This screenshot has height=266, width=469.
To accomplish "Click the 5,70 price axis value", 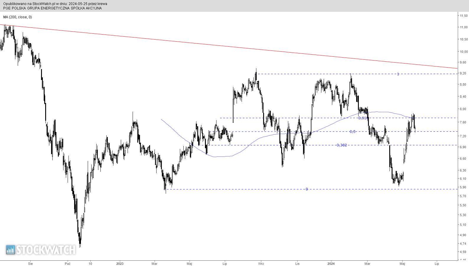I will [463, 196].
